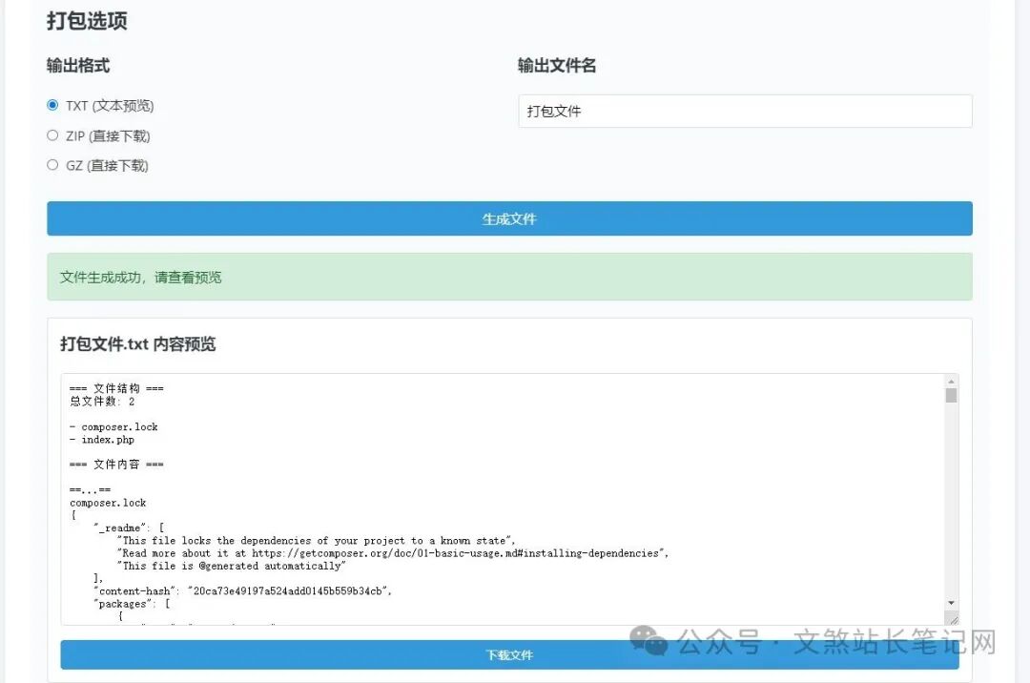Click the 生成文件 generate button
This screenshot has width=1030, height=683.
click(x=509, y=218)
